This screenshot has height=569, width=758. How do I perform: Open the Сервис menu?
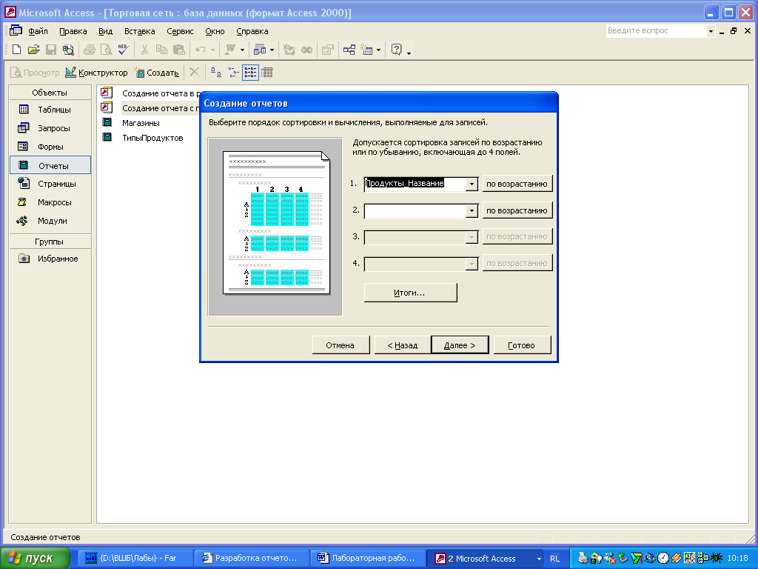pos(180,31)
